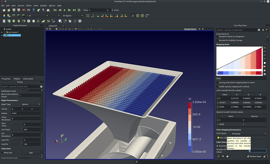270x164 pixels.
Task: Click the Edit button for Cube Axes
Action: point(31,153)
